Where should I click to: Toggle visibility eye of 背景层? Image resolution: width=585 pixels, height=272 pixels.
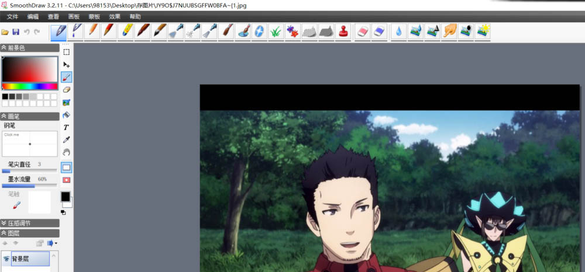point(6,259)
